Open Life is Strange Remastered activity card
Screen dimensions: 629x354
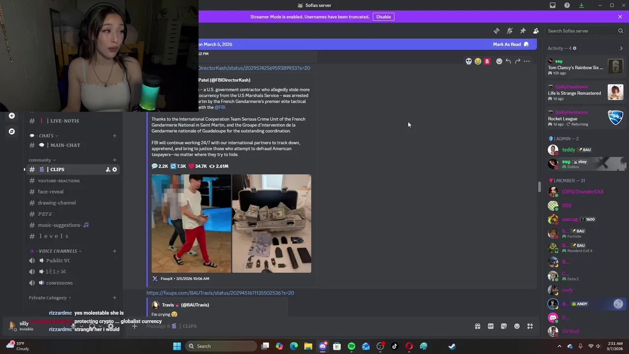(x=586, y=92)
